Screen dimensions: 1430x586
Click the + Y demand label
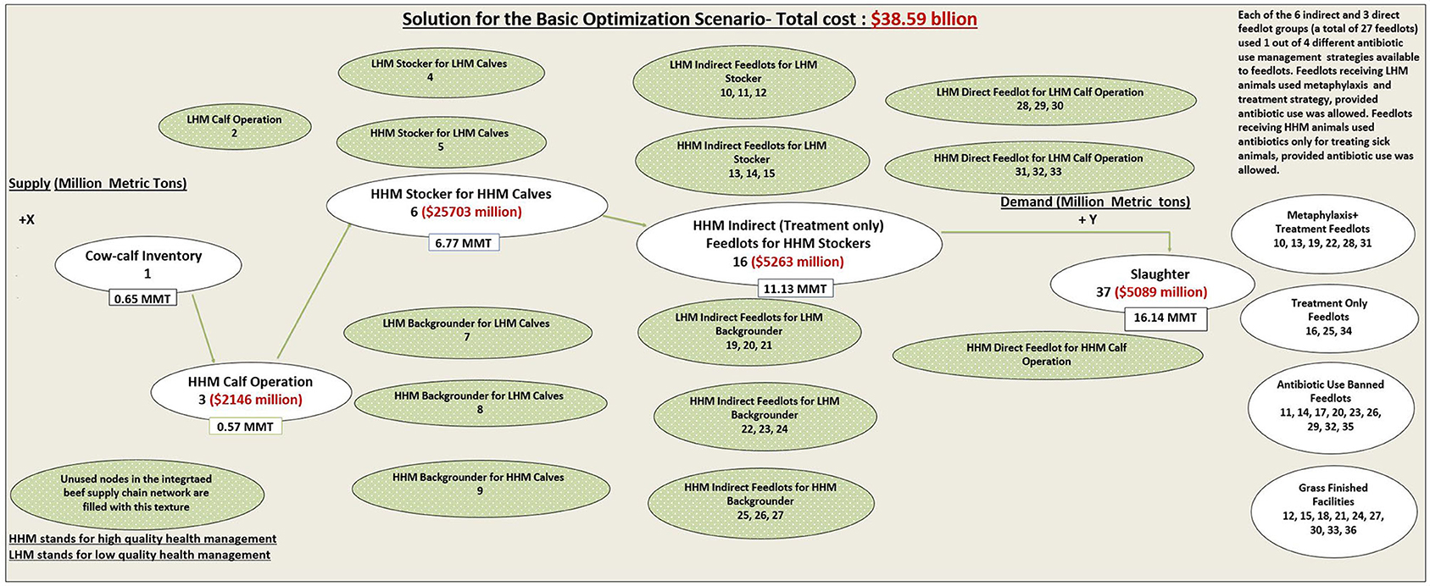pyautogui.click(x=1088, y=219)
